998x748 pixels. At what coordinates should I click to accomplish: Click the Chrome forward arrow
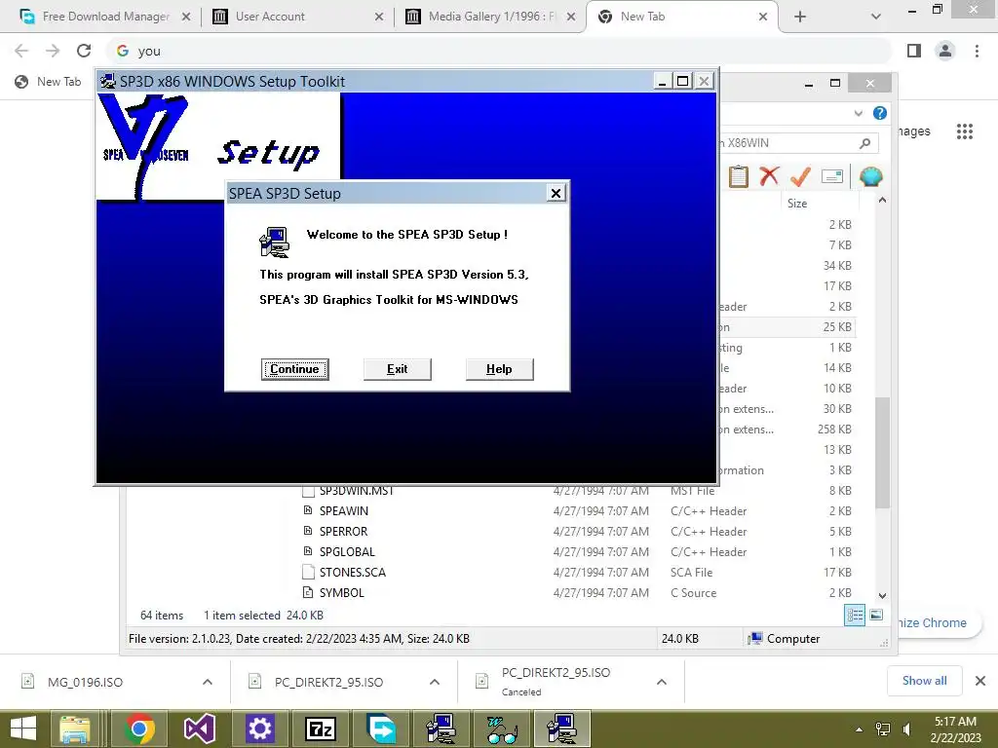point(53,51)
